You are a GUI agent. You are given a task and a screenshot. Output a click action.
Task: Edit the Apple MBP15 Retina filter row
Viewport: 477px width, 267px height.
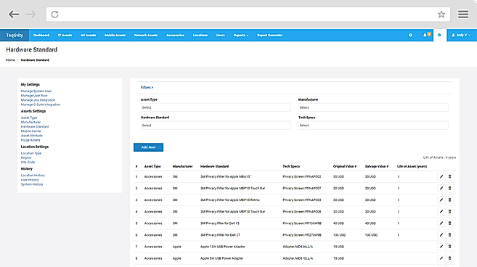(441, 200)
